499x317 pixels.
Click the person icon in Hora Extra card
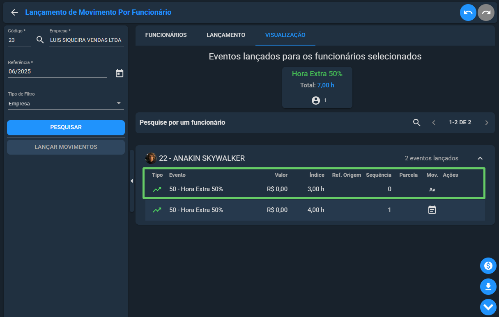(x=315, y=100)
